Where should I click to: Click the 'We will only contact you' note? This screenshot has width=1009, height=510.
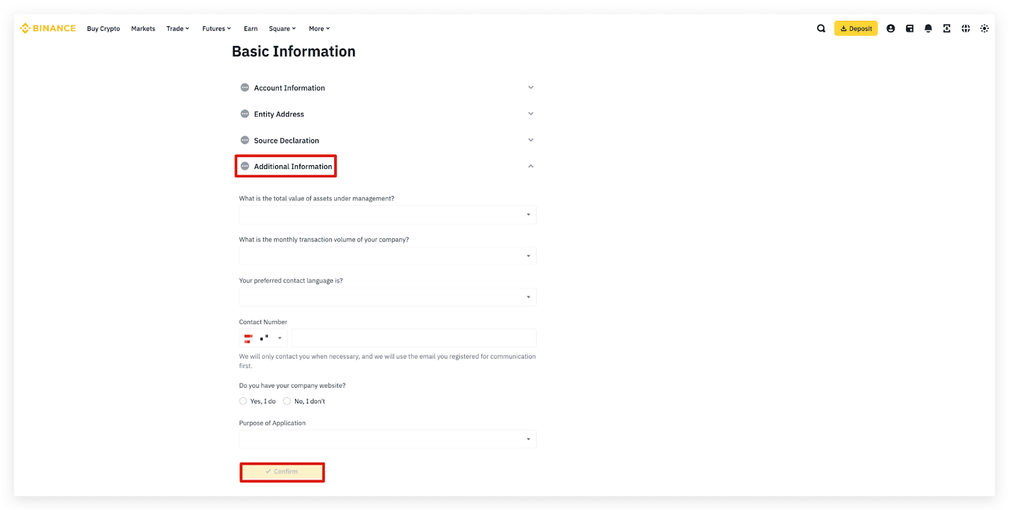(387, 361)
